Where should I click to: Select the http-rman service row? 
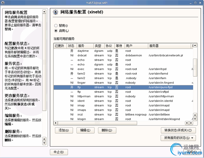[123, 96]
